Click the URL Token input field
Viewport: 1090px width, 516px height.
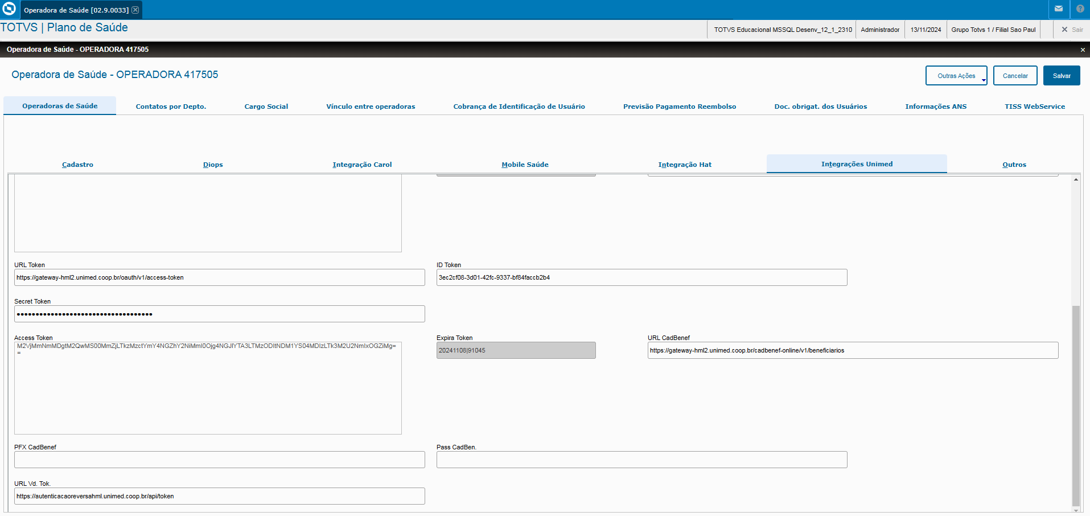pyautogui.click(x=220, y=277)
